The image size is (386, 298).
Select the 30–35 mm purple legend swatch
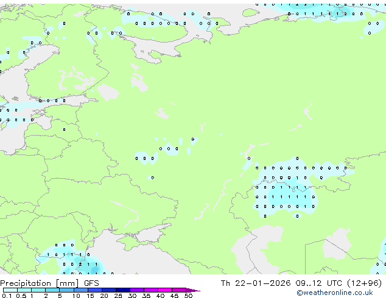click(137, 290)
